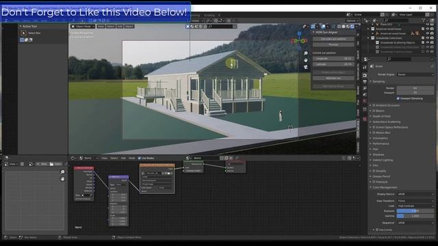The height and width of the screenshot is (246, 438).
Task: Open the node editor Node menu
Action: tap(131, 158)
